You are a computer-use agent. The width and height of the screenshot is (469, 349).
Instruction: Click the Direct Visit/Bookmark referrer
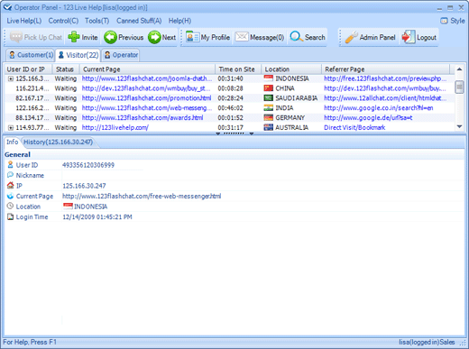point(354,127)
